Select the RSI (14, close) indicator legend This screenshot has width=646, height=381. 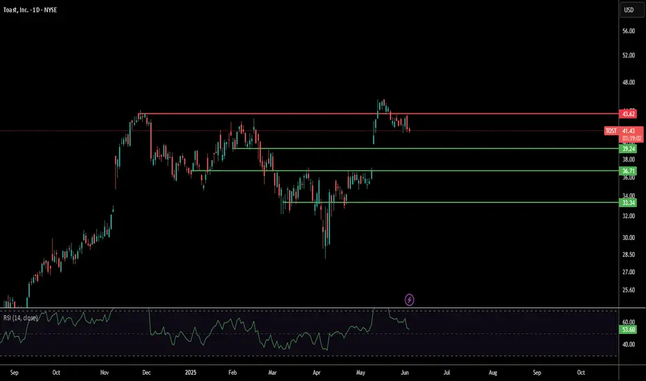pos(21,318)
